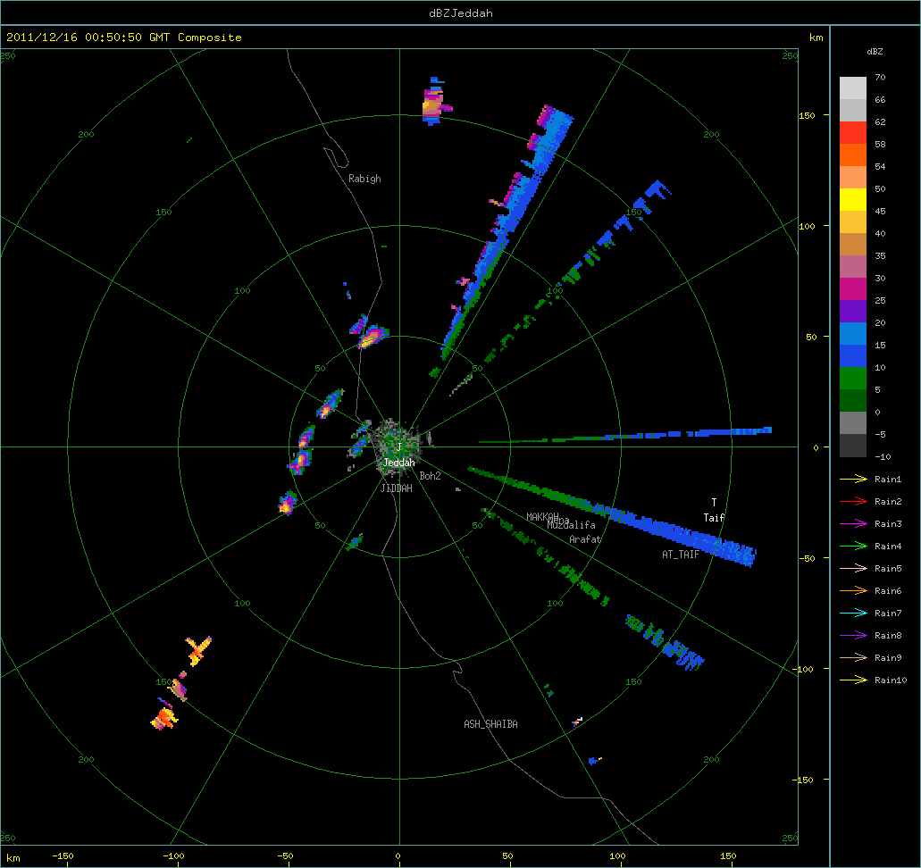Pick the red 58–62 dBZ color band
Screen dimensions: 921x868
pos(853,133)
